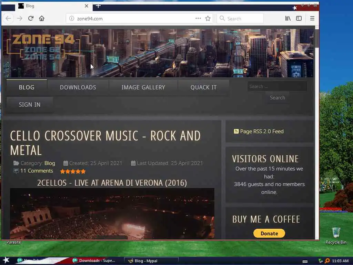This screenshot has height=265, width=353.
Task: Close the Blog browser tab
Action: (x=87, y=6)
